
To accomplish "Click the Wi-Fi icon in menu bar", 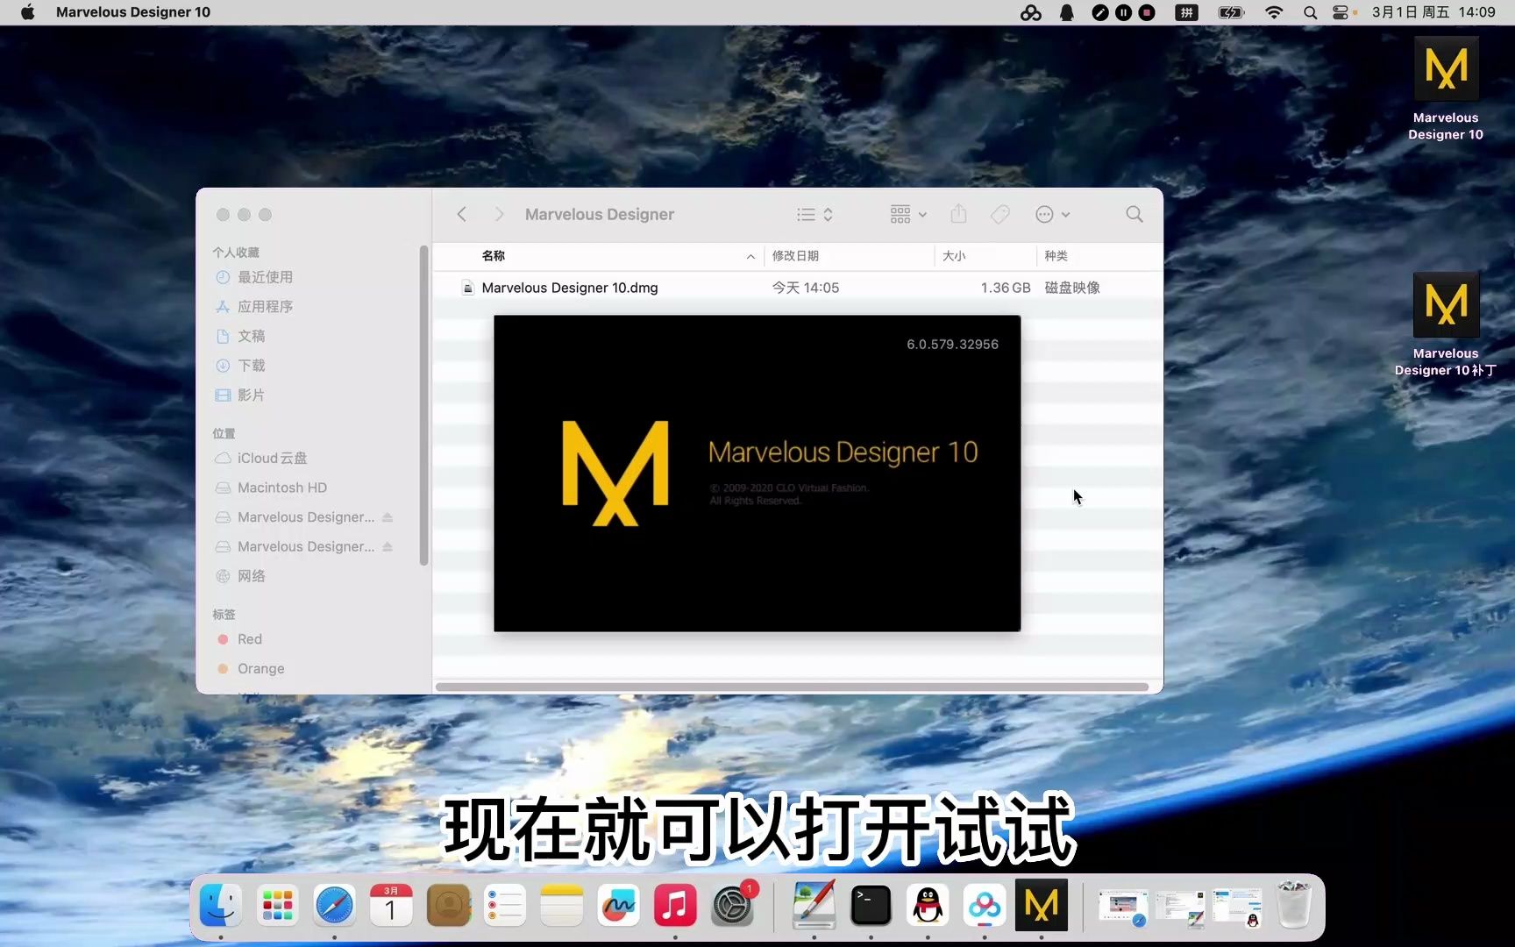I will pyautogui.click(x=1274, y=12).
